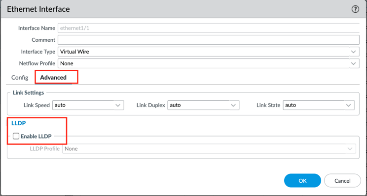Dismiss dialog with Cancel button
The image size is (367, 196).
[342, 181]
